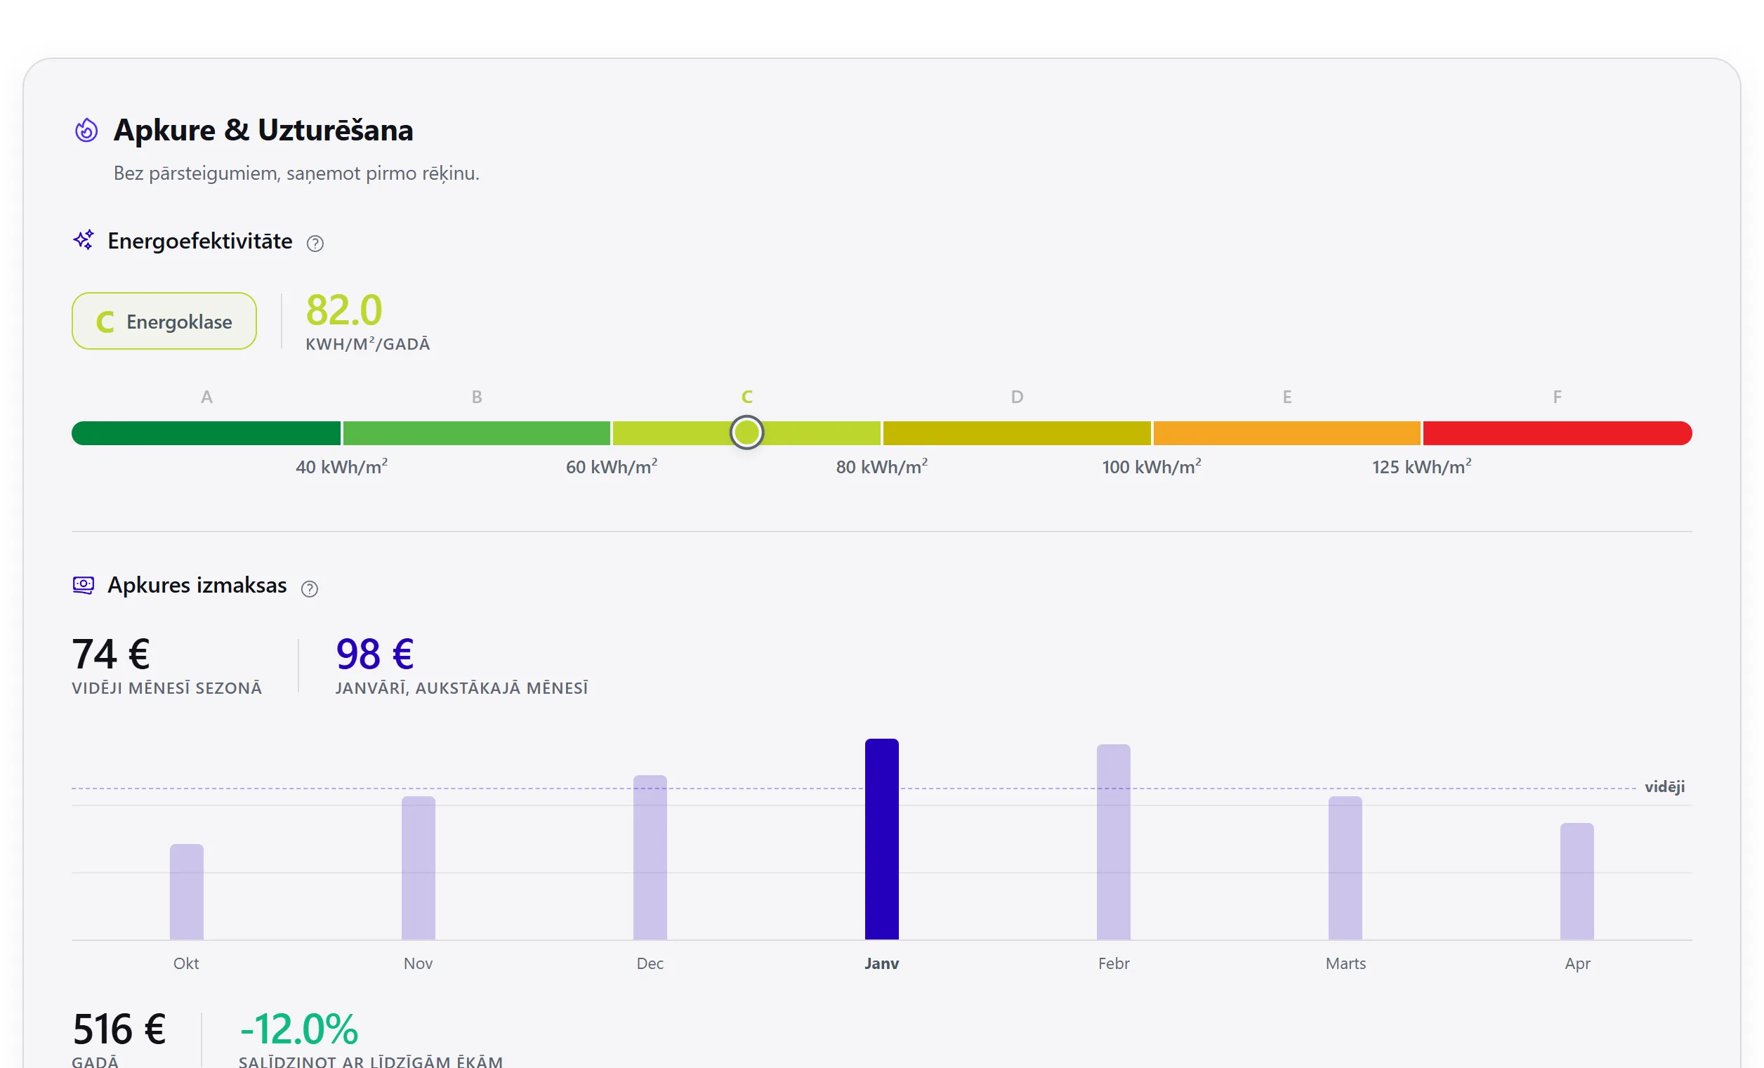Click the Febr month label
This screenshot has width=1764, height=1068.
[x=1114, y=963]
